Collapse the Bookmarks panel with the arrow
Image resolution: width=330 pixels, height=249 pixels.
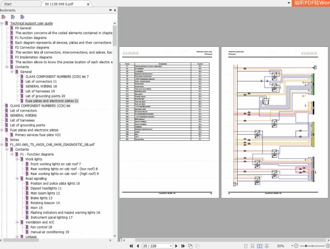(x=114, y=10)
